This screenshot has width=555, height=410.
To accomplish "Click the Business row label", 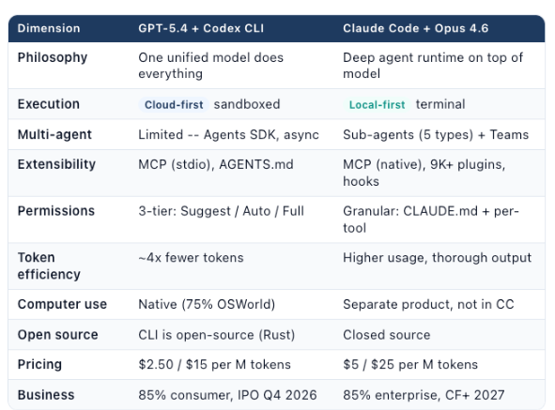I will (x=46, y=395).
